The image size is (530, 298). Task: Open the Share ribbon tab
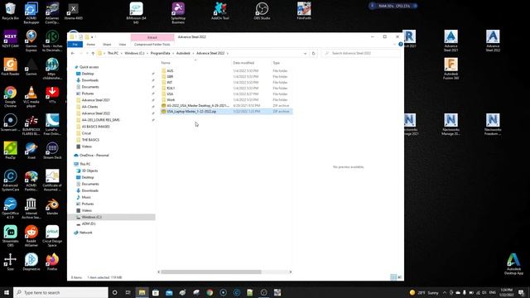[107, 44]
